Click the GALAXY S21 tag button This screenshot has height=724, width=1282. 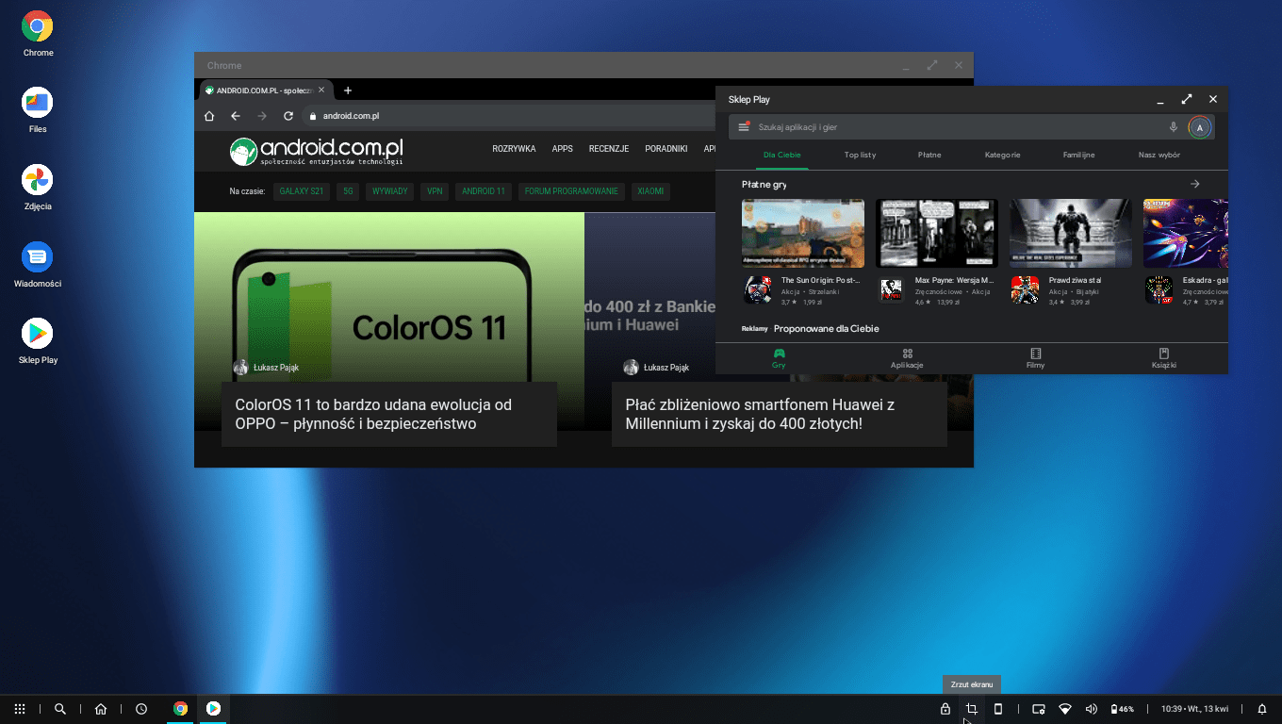[x=302, y=191]
